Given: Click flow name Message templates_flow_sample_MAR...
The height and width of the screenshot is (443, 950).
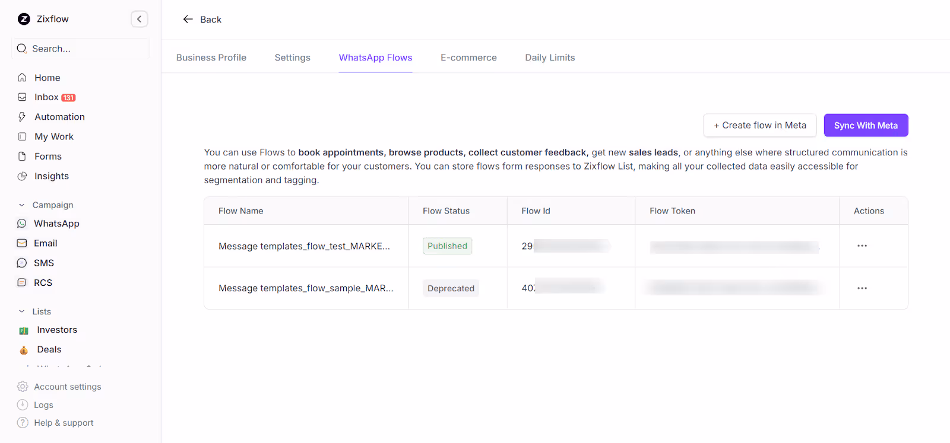Looking at the screenshot, I should pos(306,288).
